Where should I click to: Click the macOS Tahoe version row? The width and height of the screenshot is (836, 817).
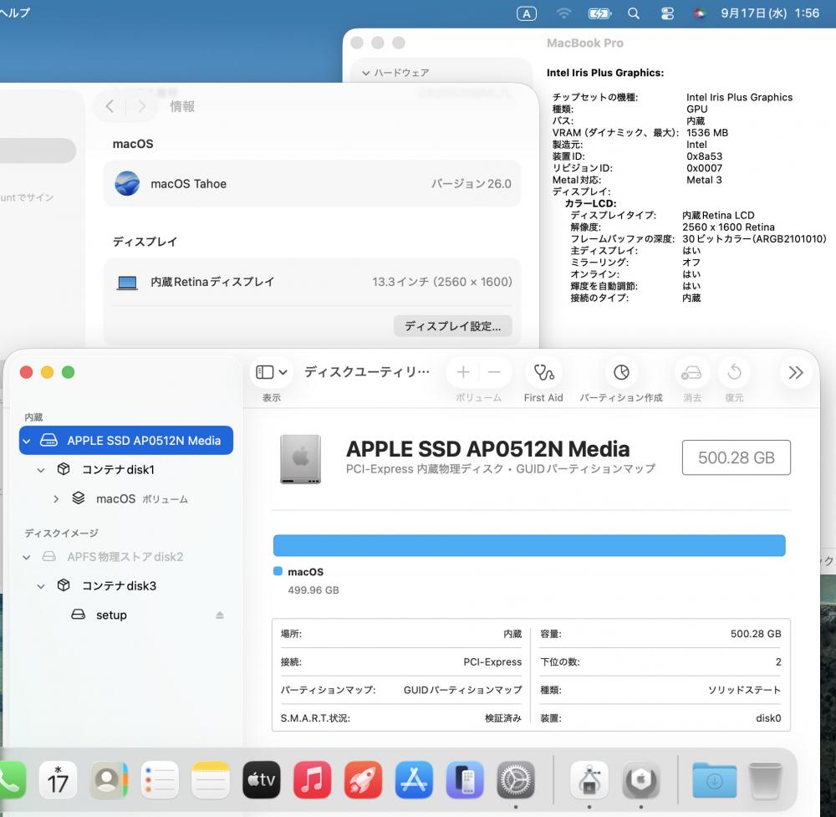click(x=312, y=183)
